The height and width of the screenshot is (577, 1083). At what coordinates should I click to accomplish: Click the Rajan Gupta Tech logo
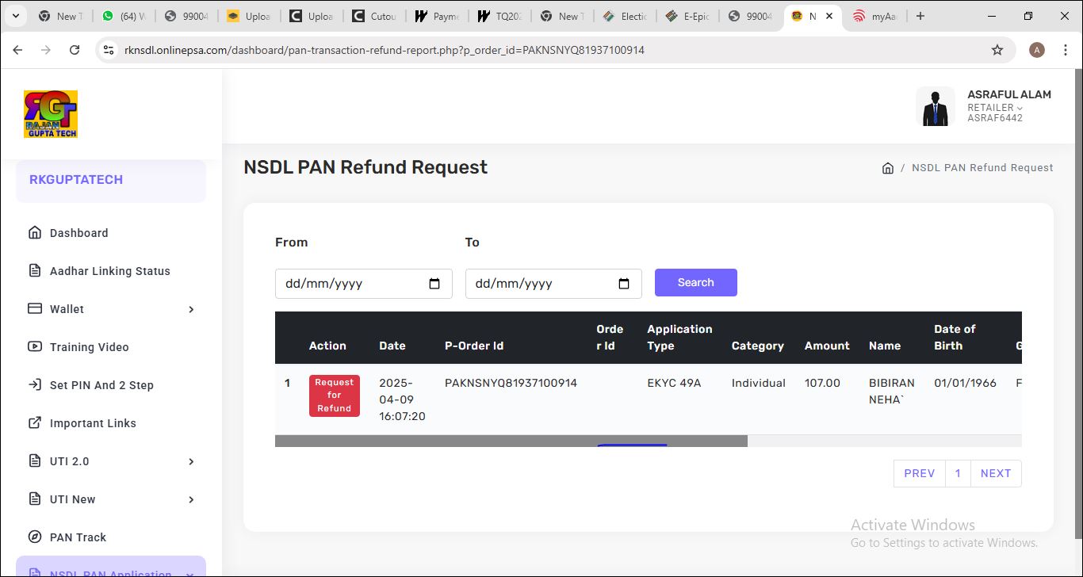click(51, 114)
